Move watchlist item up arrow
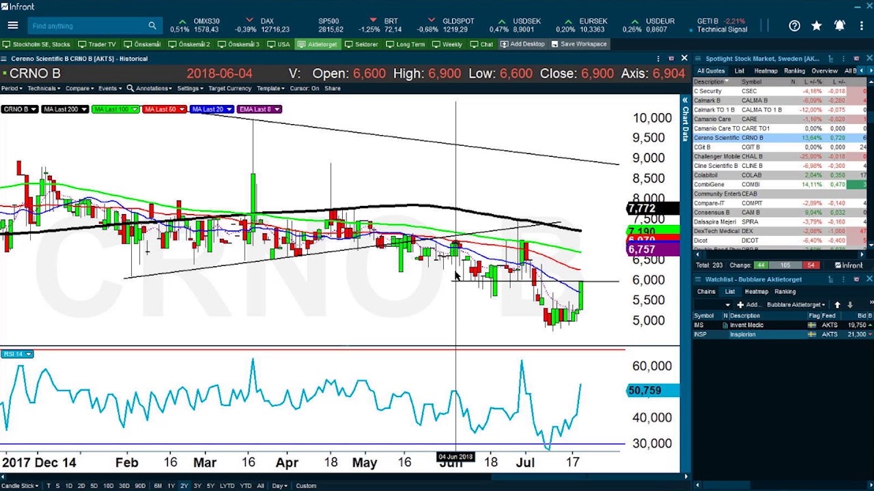874x491 pixels. [x=837, y=305]
